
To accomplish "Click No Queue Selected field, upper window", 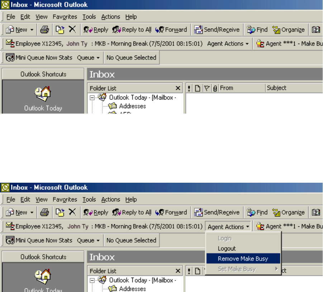I will 132,58.
